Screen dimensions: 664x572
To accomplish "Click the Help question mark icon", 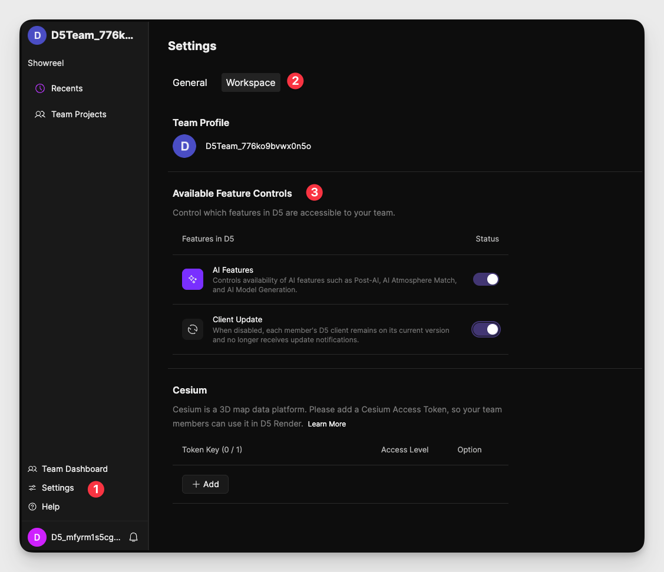I will [x=32, y=507].
